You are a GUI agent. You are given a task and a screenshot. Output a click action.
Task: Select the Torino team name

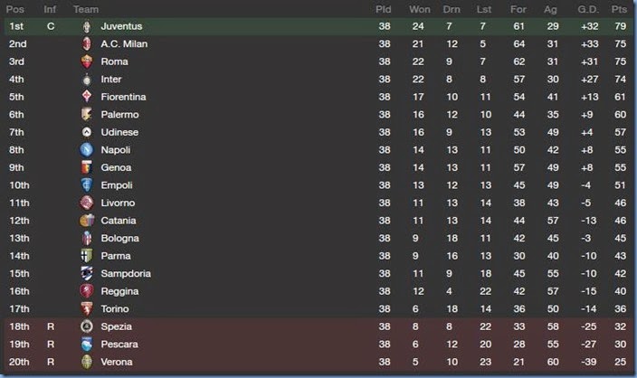pyautogui.click(x=117, y=309)
